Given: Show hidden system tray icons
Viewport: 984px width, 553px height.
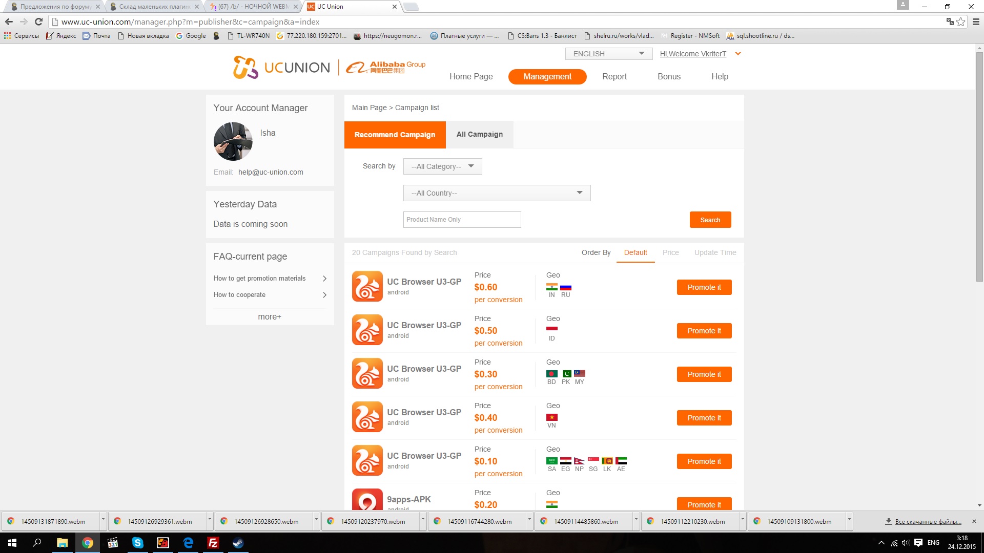Looking at the screenshot, I should point(881,543).
